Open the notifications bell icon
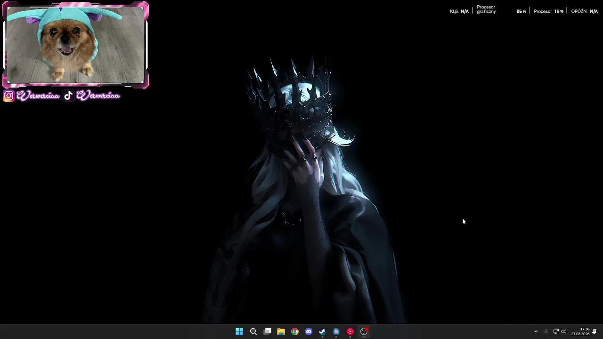 (x=595, y=331)
